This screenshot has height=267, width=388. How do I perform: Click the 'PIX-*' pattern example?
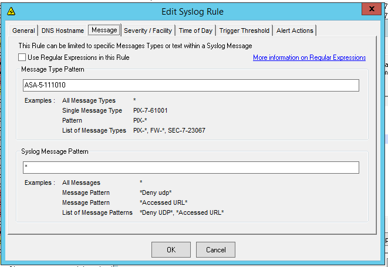140,120
